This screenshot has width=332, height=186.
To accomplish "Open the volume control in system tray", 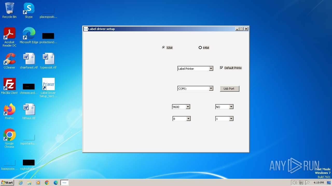I will click(x=295, y=183).
